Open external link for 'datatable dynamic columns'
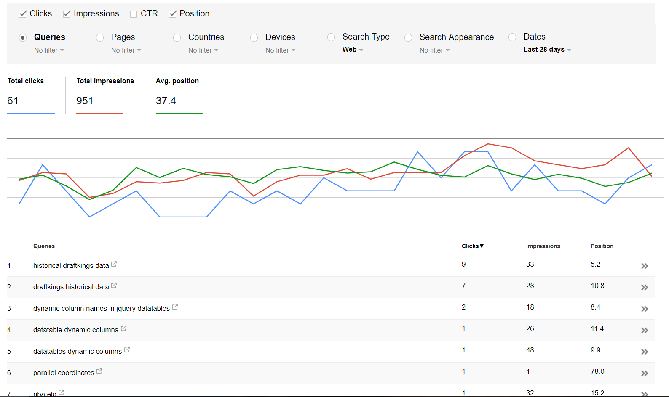669x397 pixels. pos(123,329)
